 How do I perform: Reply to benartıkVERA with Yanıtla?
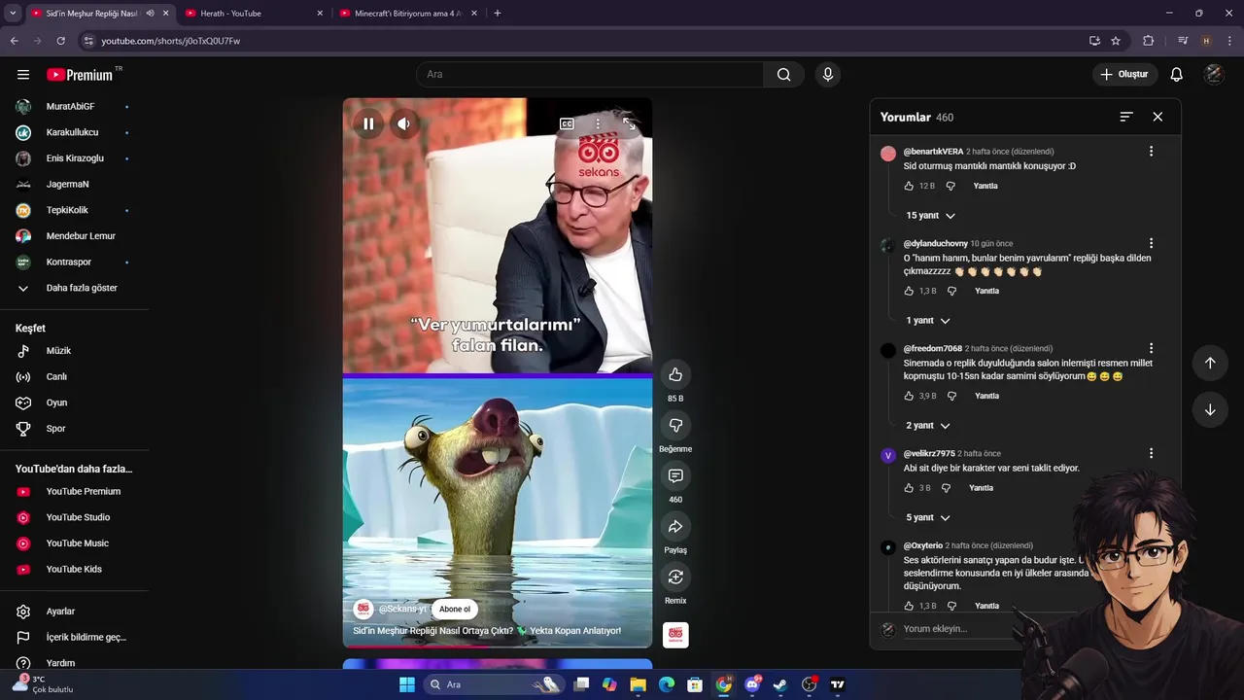pyautogui.click(x=985, y=186)
